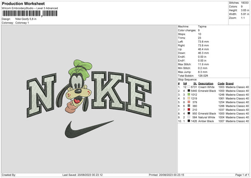This screenshot has width=251, height=178.
Task: Select thread code 1007
Action: pos(221,121)
